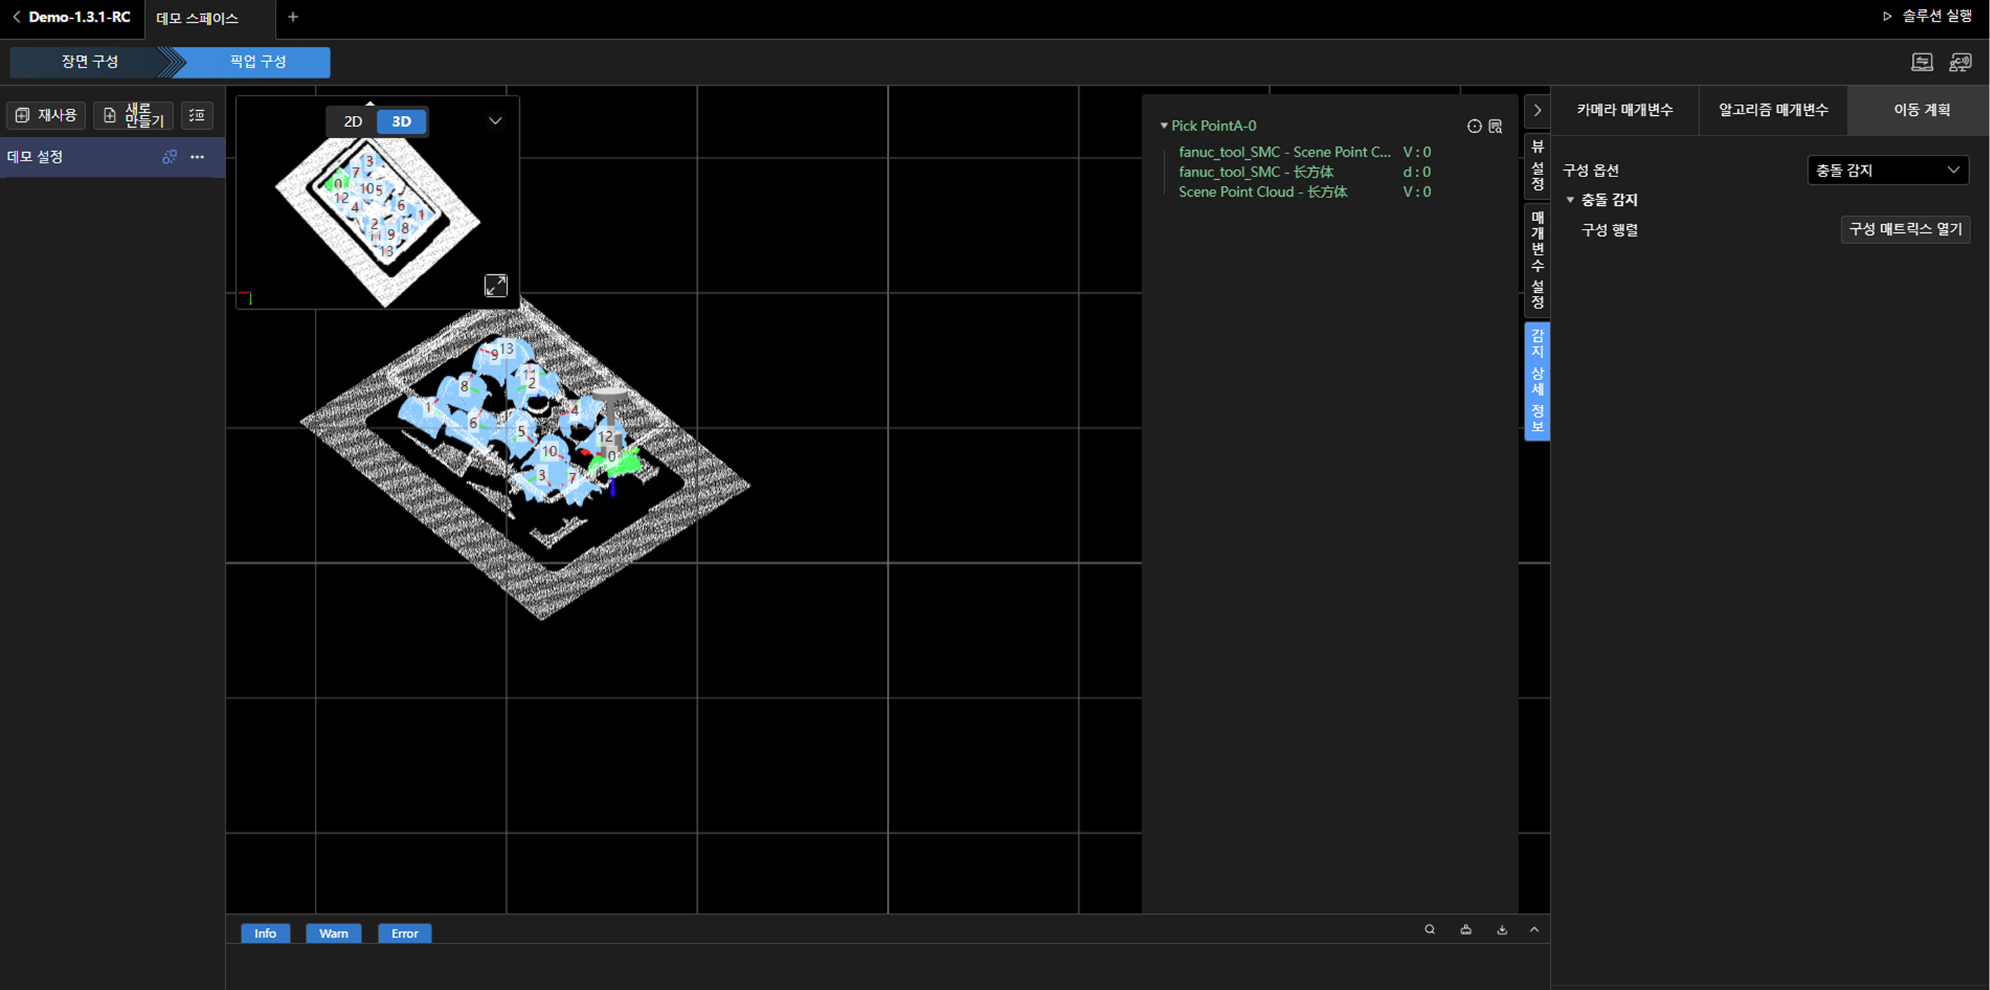Toggle the Error log filter
The width and height of the screenshot is (1990, 990).
click(404, 933)
